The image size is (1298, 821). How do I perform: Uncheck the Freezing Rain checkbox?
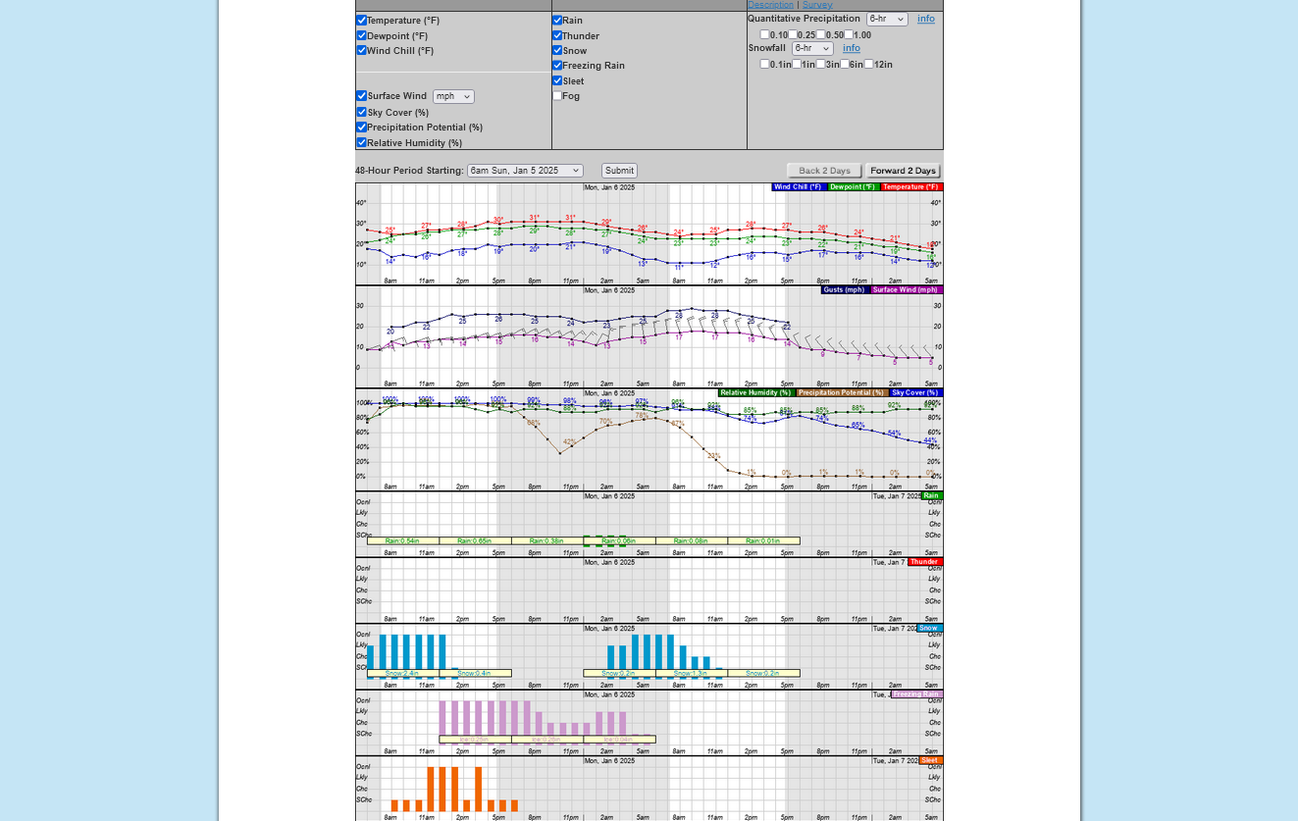[557, 66]
